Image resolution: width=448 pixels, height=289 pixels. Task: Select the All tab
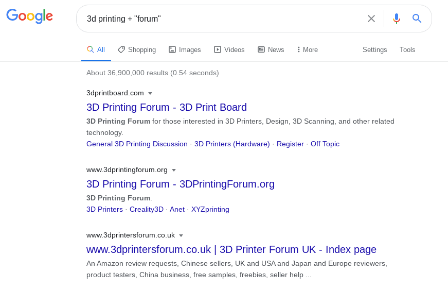click(96, 50)
